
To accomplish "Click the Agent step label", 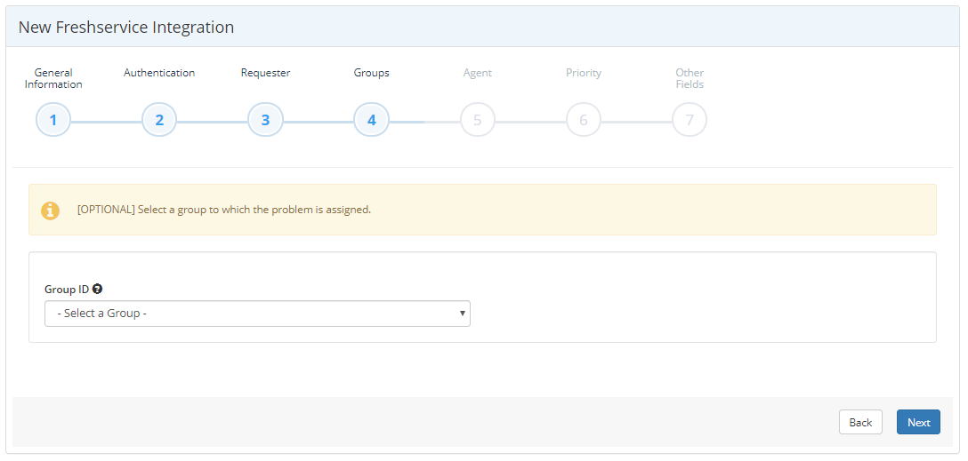I will tap(477, 73).
